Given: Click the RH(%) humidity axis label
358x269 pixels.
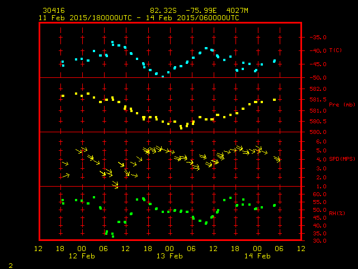Looking at the screenshot, I should click(x=337, y=213).
